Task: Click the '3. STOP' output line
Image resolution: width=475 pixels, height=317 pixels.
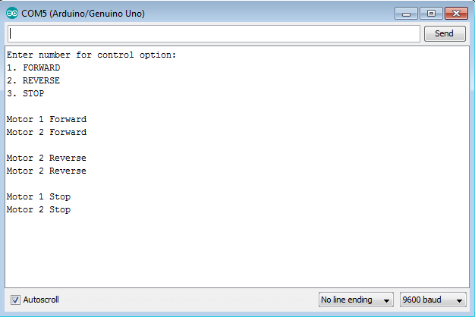Action: pyautogui.click(x=26, y=93)
